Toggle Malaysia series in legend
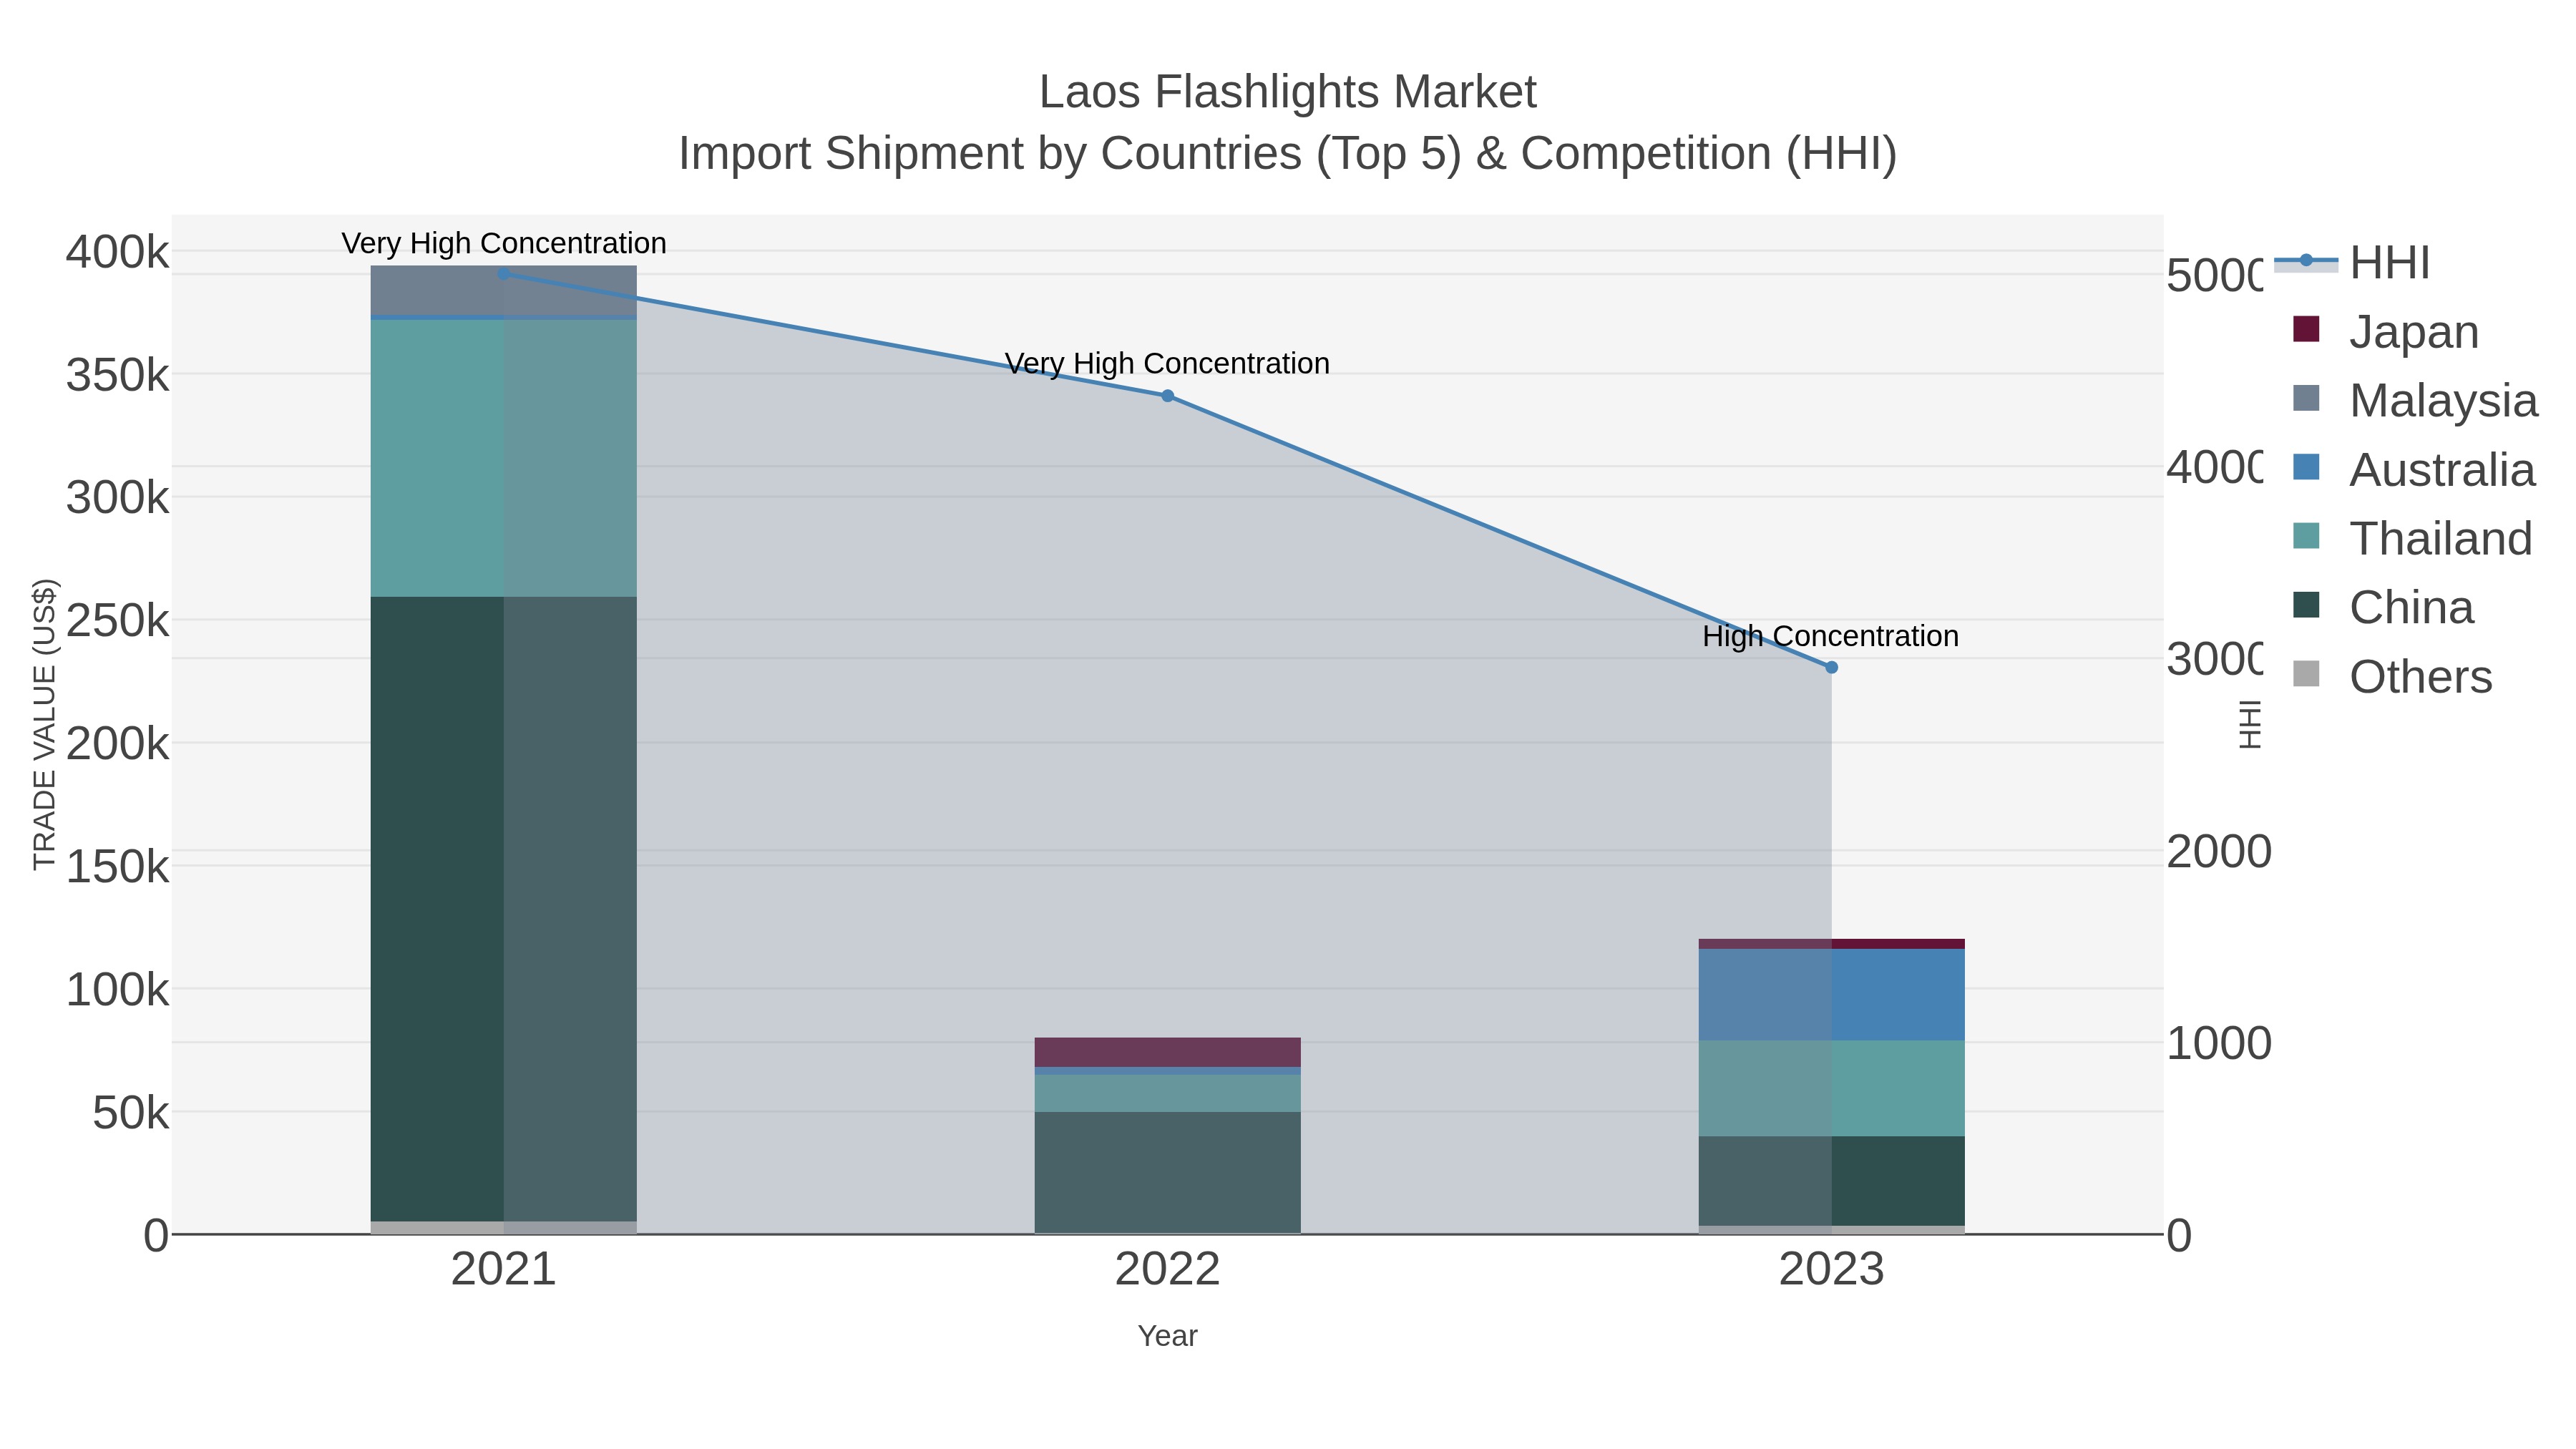The image size is (2576, 1449). click(x=2415, y=400)
